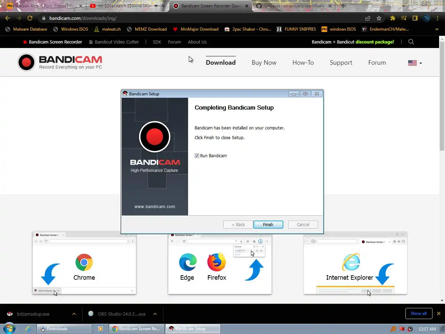Click Show all downloads button

pos(419,313)
